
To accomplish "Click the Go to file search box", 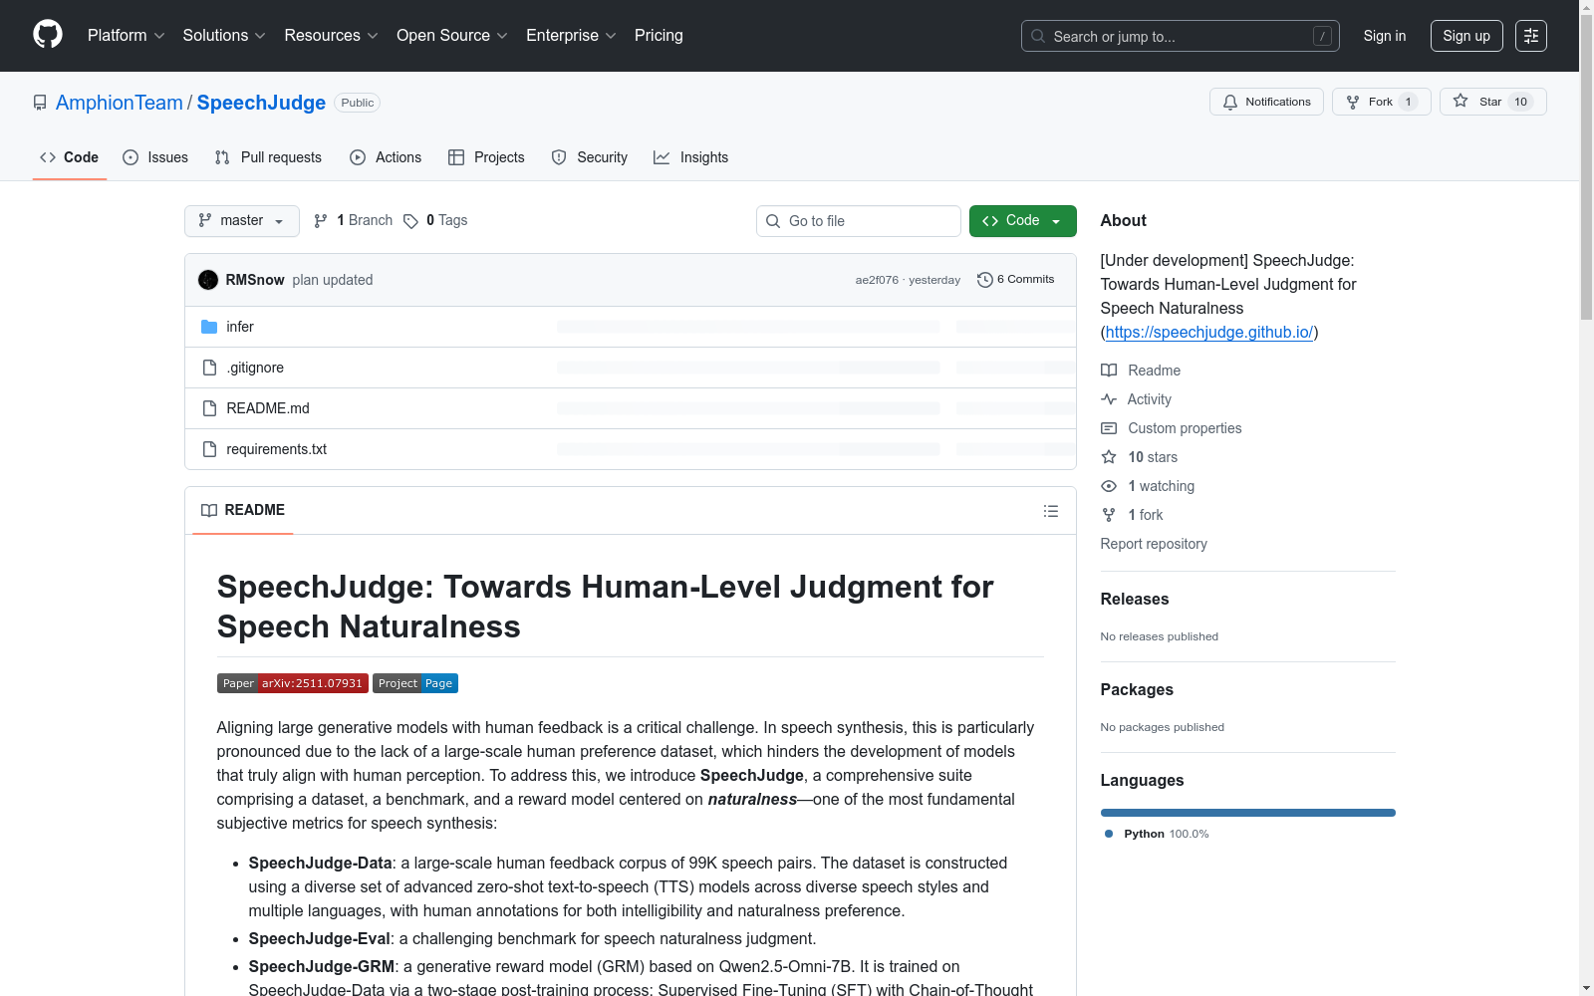I will (x=859, y=221).
